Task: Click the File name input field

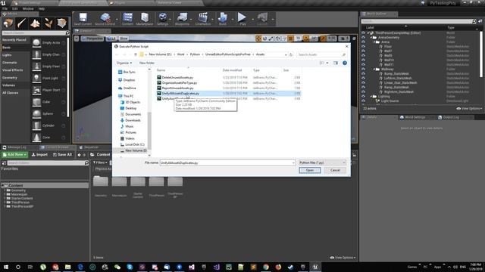Action: pos(227,162)
